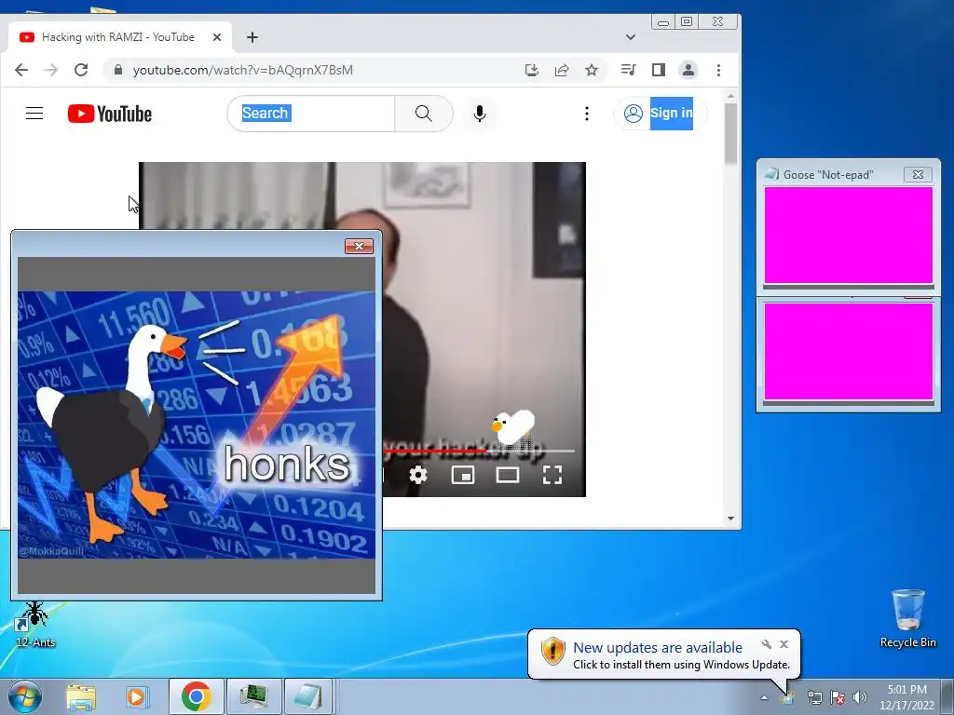Seek on the video progress bar
Viewport: 954px width, 715px height.
click(479, 452)
